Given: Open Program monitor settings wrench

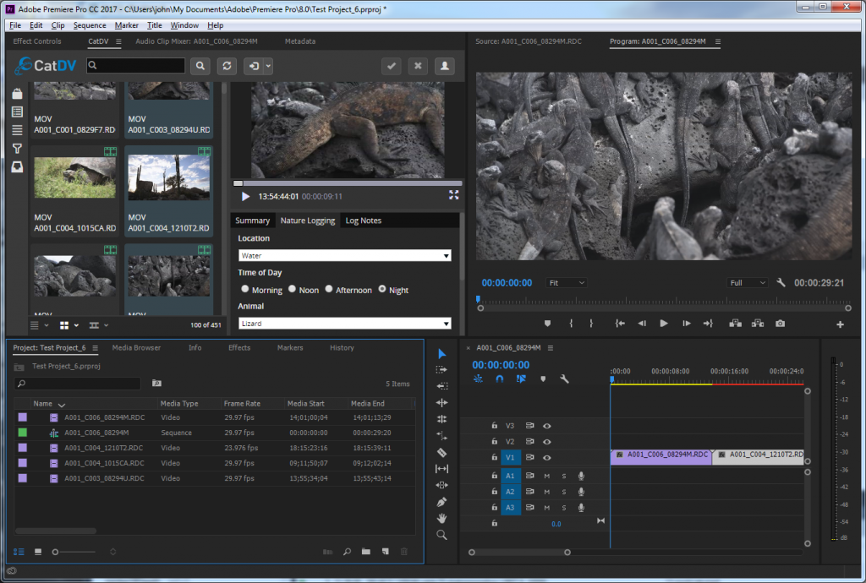Looking at the screenshot, I should (x=781, y=282).
